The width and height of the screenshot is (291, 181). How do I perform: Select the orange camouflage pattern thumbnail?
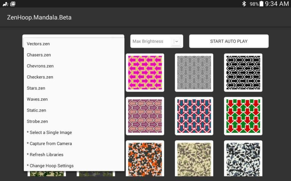point(145,158)
